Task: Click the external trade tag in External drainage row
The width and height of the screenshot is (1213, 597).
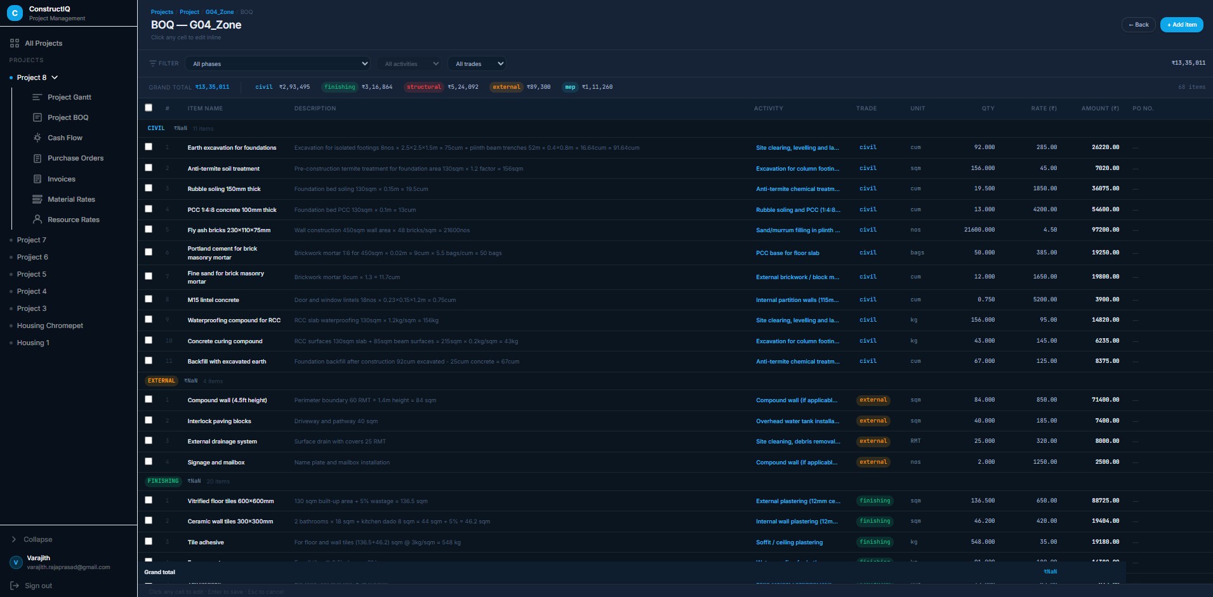Action: [x=873, y=441]
